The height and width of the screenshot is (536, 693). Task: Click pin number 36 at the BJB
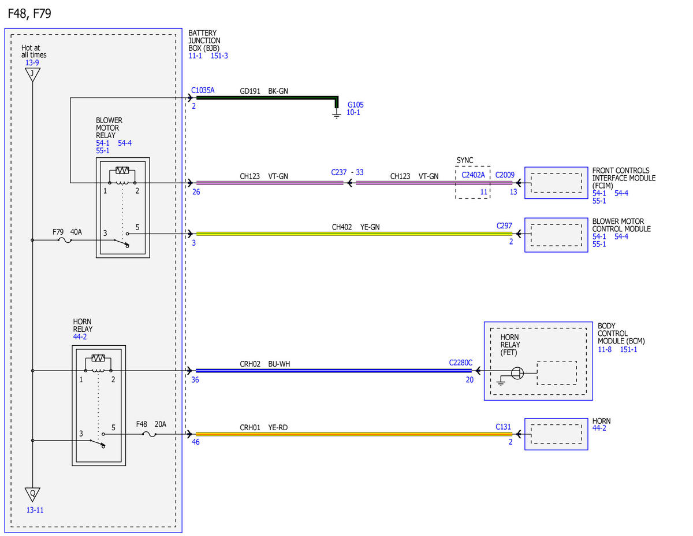click(x=196, y=379)
